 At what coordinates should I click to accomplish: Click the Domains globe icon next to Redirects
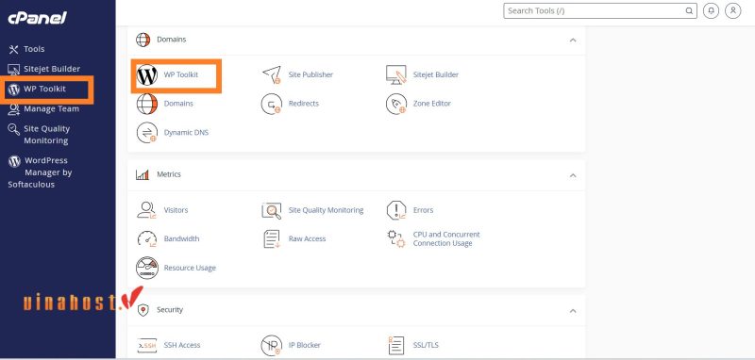[x=147, y=104]
